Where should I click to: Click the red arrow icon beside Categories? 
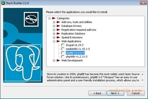click(54, 18)
